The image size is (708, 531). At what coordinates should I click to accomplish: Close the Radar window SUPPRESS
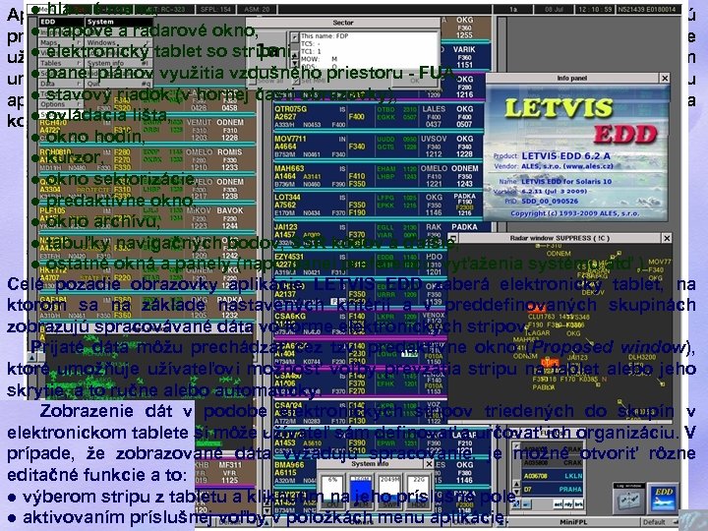click(667, 238)
